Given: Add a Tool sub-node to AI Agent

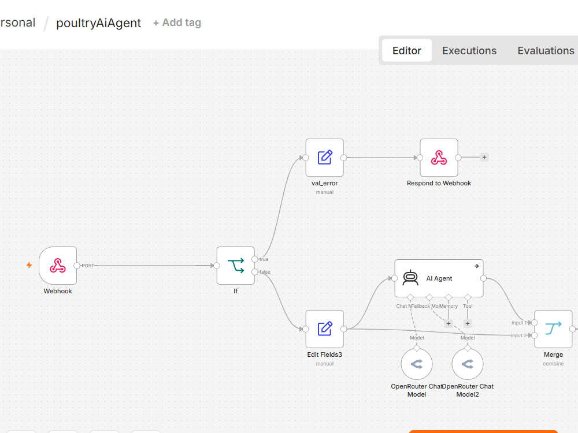Looking at the screenshot, I should pyautogui.click(x=468, y=324).
